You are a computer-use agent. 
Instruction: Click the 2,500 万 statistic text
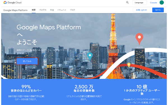pos(84,87)
